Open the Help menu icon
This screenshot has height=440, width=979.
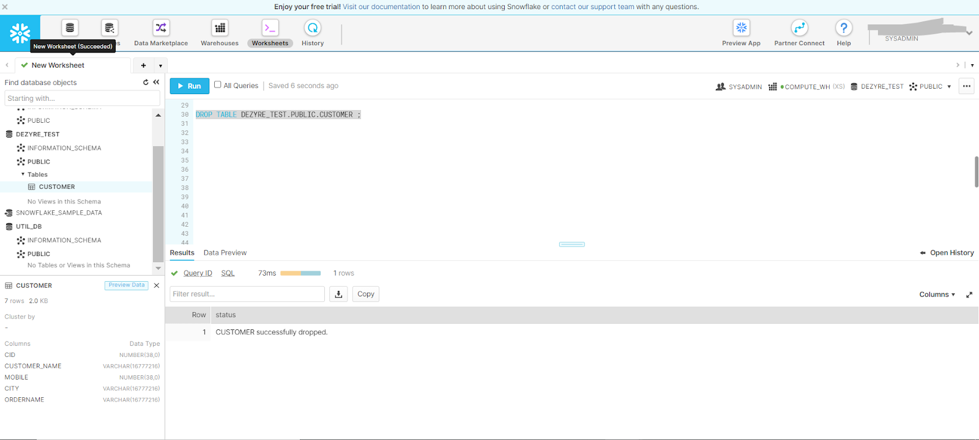[844, 28]
